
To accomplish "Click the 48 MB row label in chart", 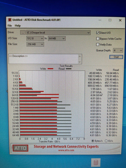I will coord(16,132).
